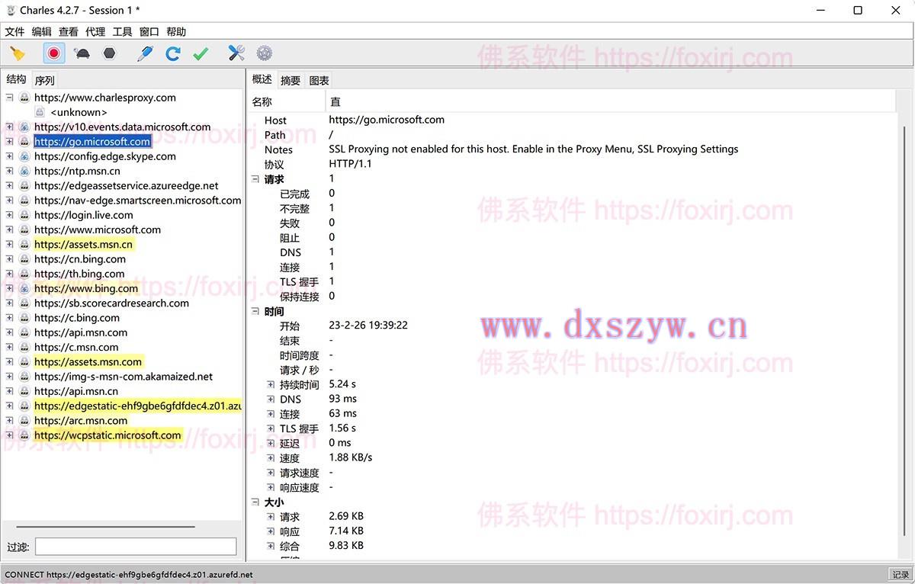Select the selected https://go.microsoft.com host
Image resolution: width=915 pixels, height=584 pixels.
(92, 142)
